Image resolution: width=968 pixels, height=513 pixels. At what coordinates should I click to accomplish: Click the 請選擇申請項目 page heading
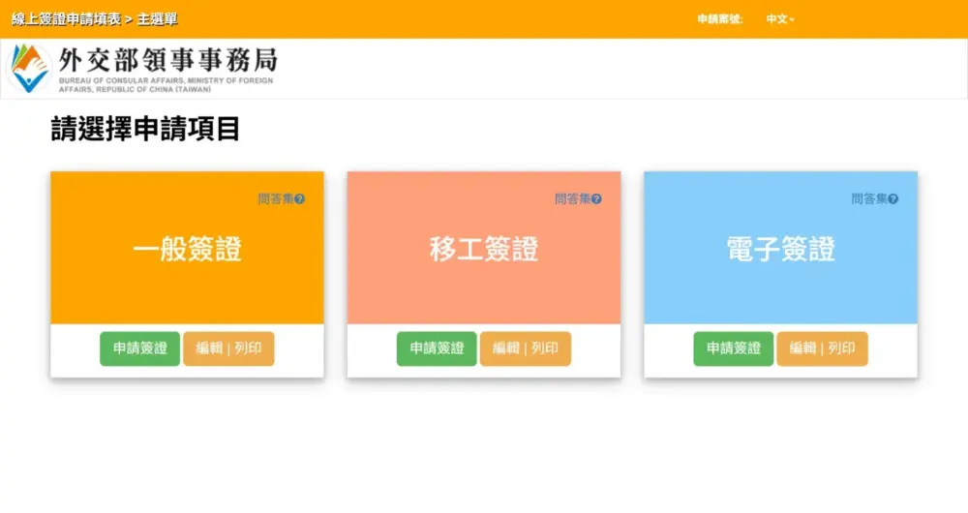click(x=145, y=130)
